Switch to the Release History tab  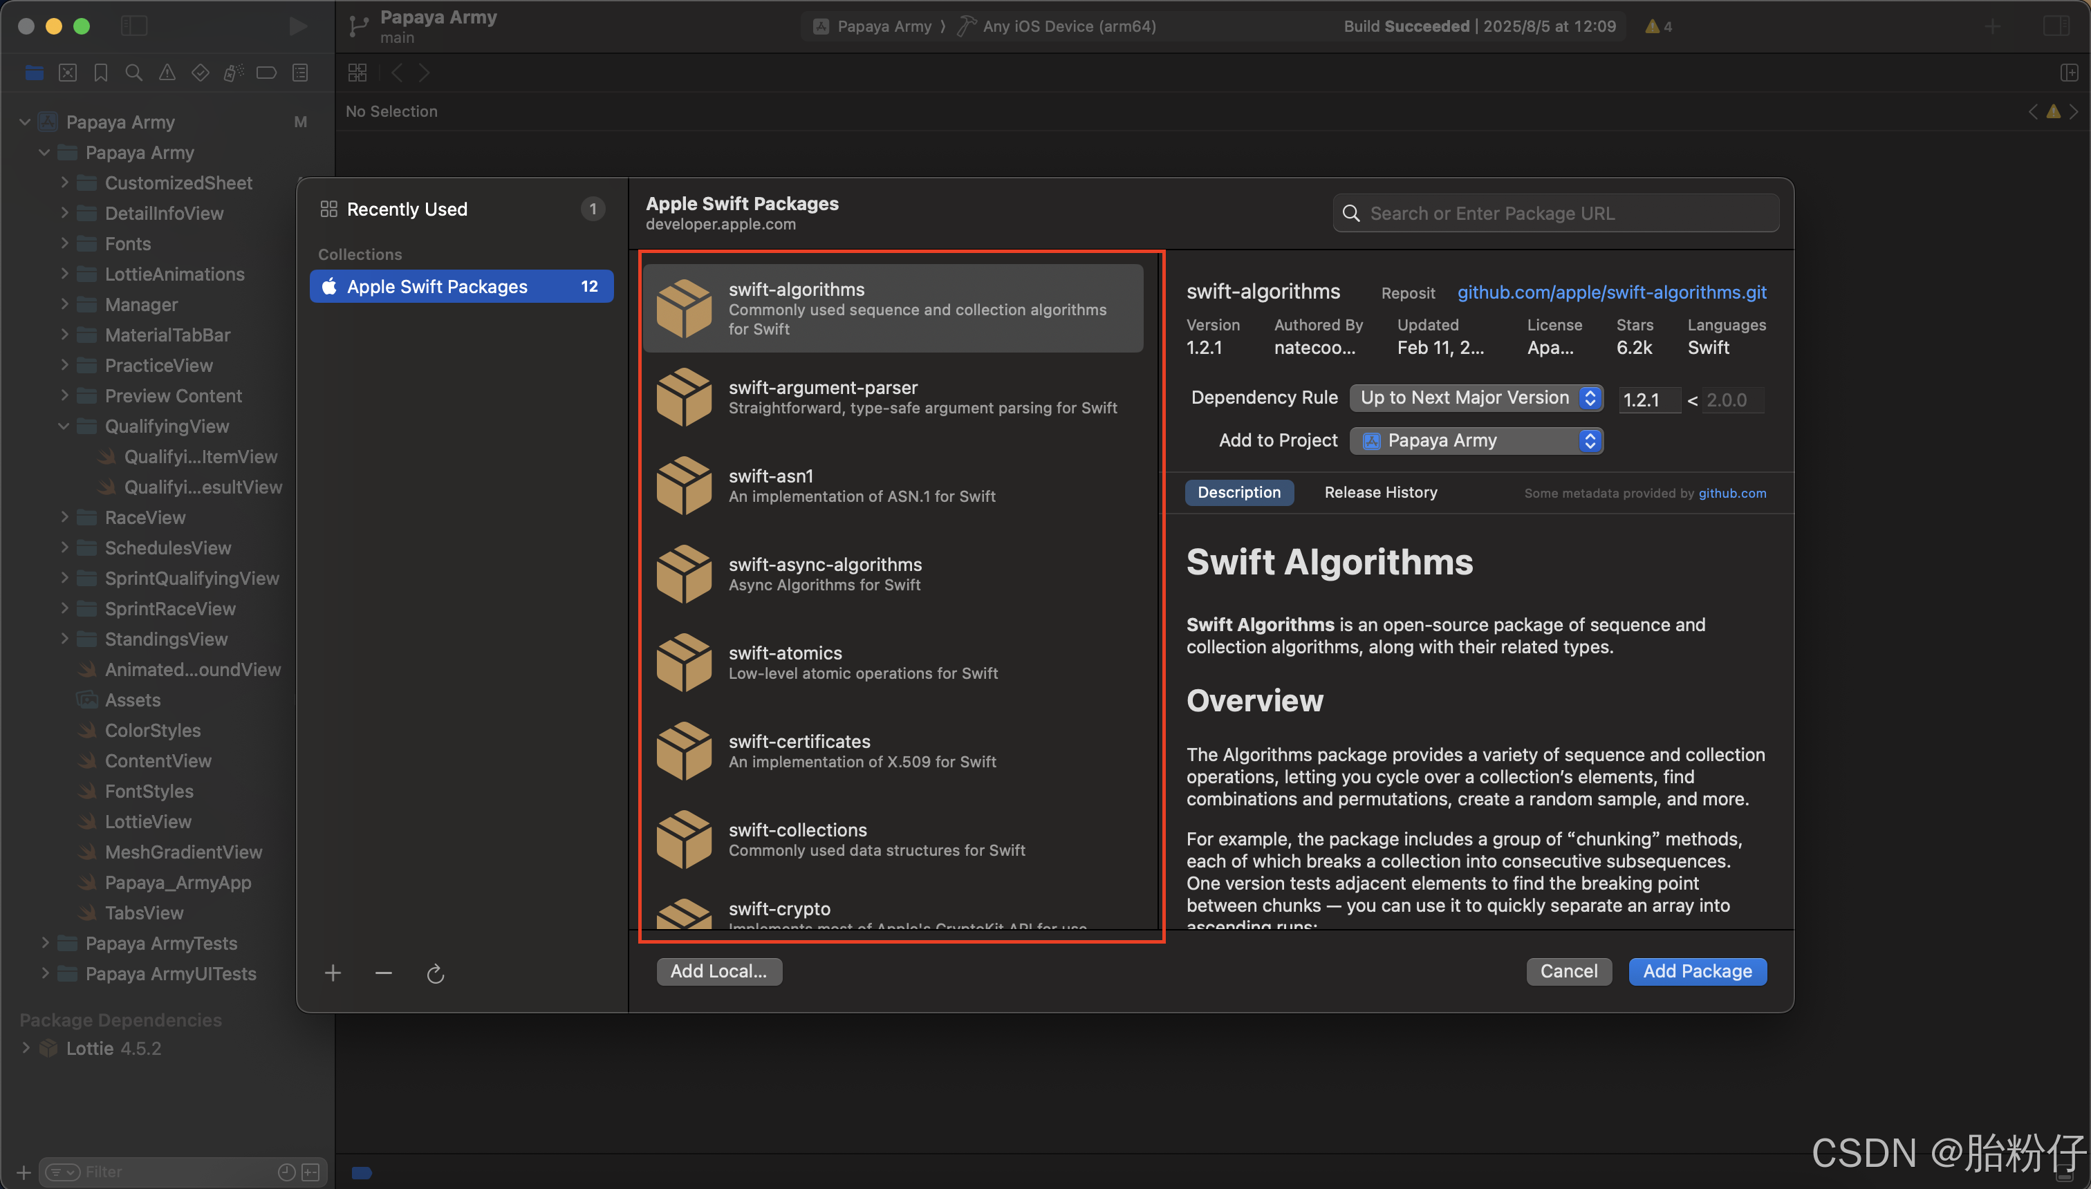[1381, 492]
